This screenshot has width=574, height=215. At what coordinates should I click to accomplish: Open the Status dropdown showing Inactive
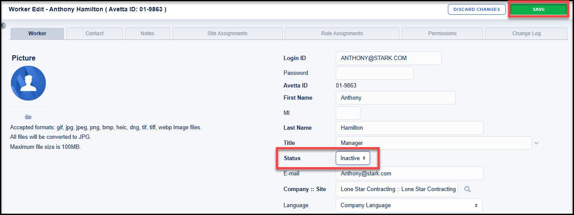click(x=353, y=158)
